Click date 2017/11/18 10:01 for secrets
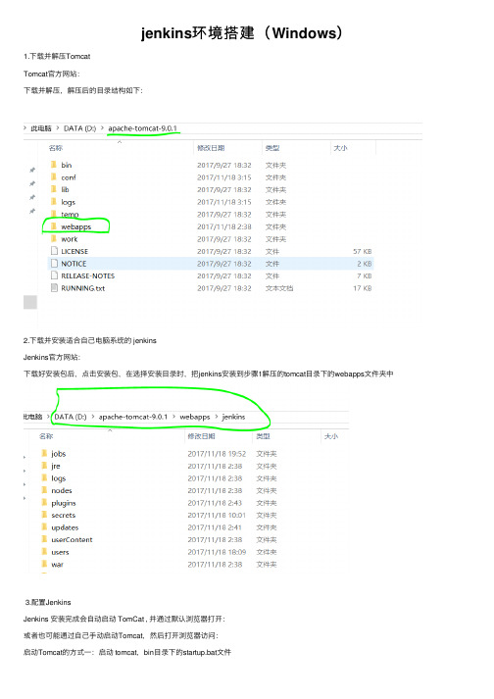The width and height of the screenshot is (494, 699). 217,516
